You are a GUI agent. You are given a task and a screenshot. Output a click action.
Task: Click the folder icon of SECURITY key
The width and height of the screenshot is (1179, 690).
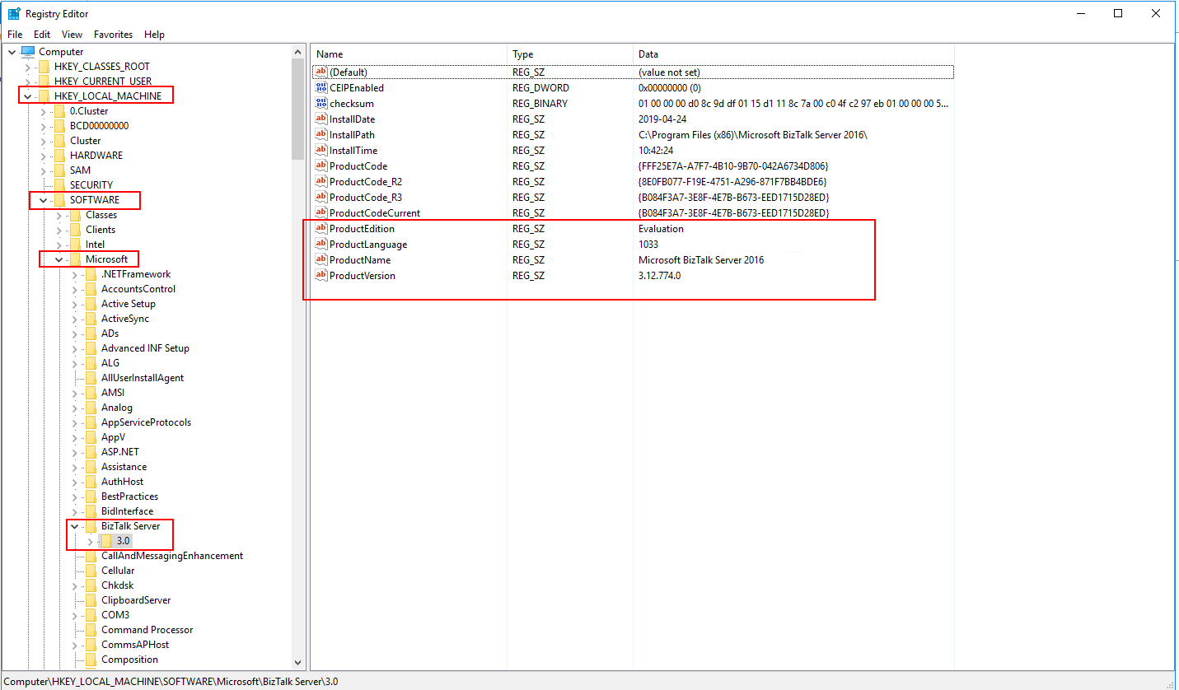(59, 185)
